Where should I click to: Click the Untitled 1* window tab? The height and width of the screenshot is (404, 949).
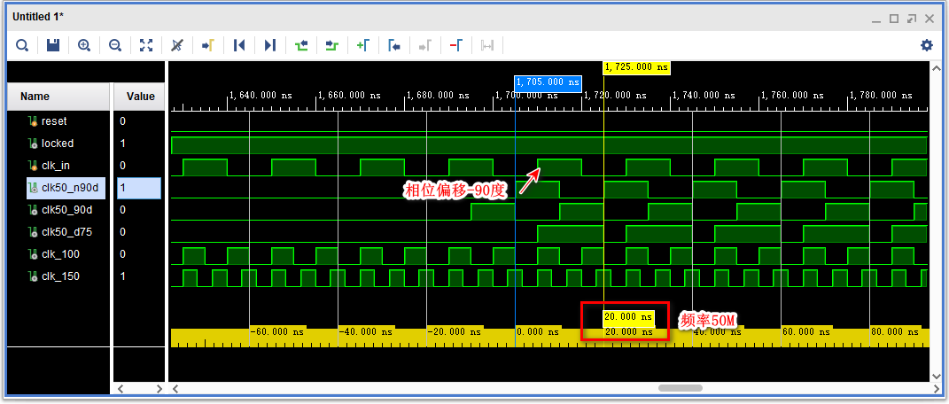(38, 17)
